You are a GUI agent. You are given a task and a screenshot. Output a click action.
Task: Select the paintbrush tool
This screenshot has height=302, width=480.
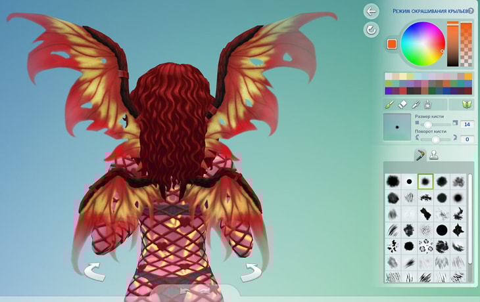(x=389, y=104)
